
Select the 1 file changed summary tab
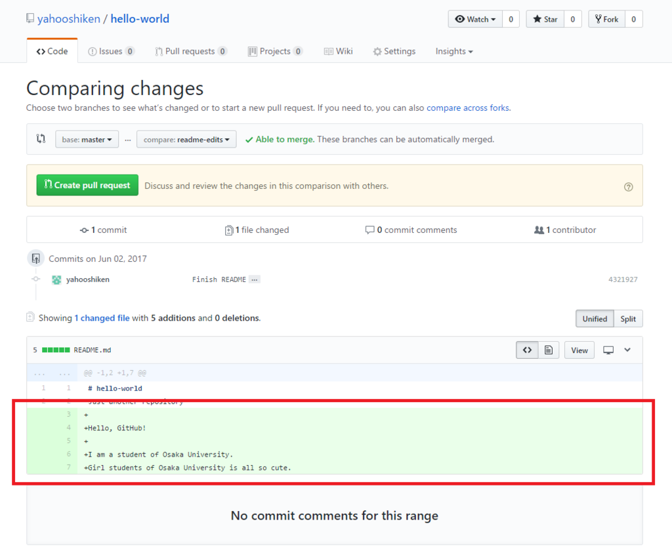pyautogui.click(x=257, y=230)
